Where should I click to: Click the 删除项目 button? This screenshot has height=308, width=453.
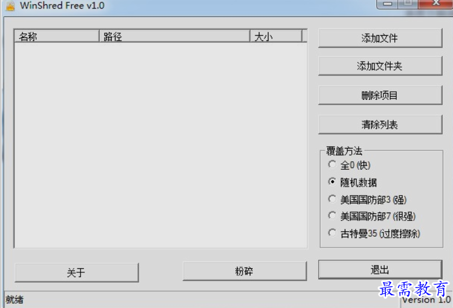[380, 95]
